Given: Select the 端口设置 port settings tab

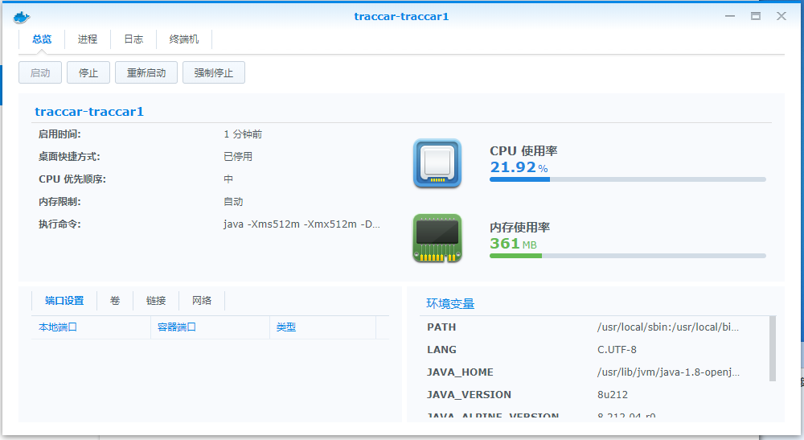Looking at the screenshot, I should pyautogui.click(x=64, y=301).
